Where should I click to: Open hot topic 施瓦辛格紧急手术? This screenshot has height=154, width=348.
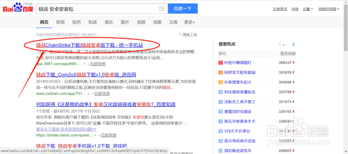[240, 121]
